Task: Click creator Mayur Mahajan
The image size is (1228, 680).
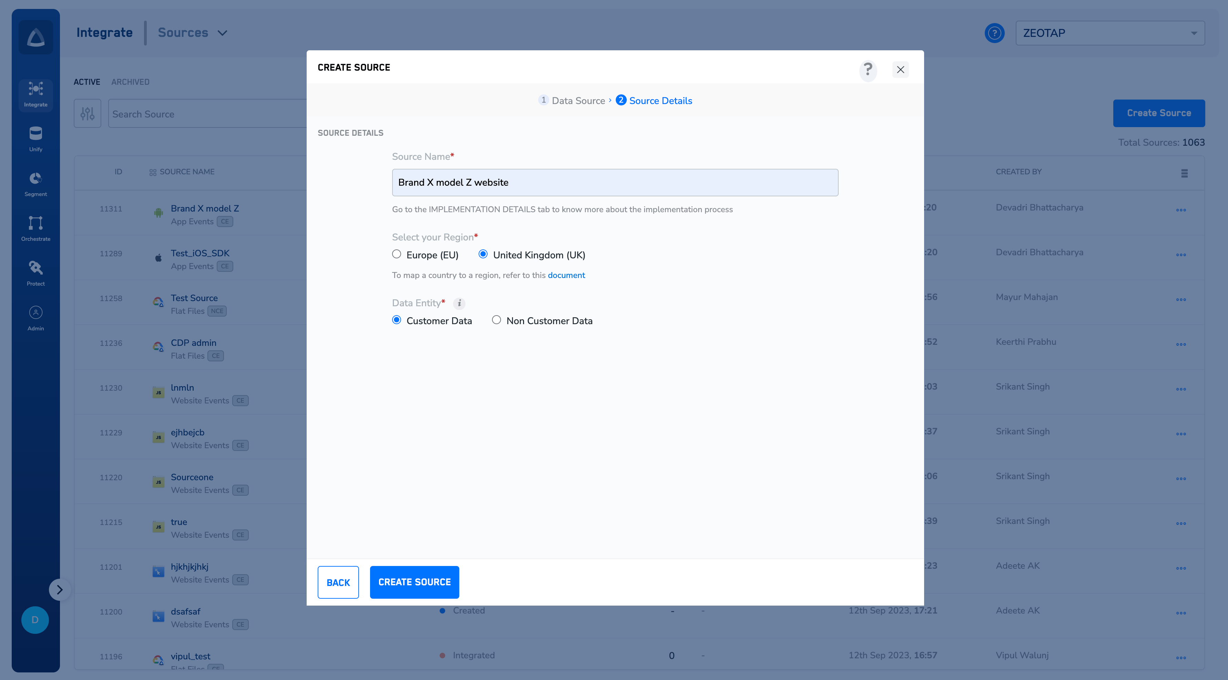Action: coord(1027,297)
